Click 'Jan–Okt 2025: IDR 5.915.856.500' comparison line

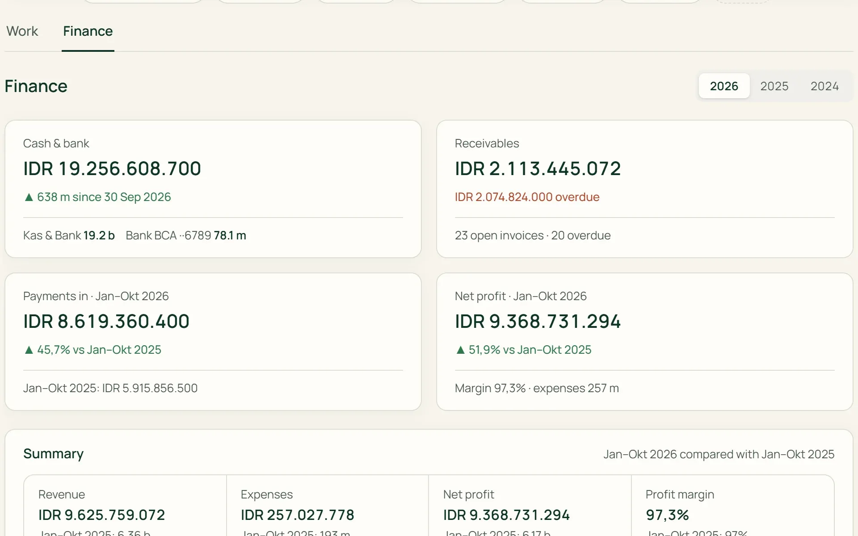110,388
